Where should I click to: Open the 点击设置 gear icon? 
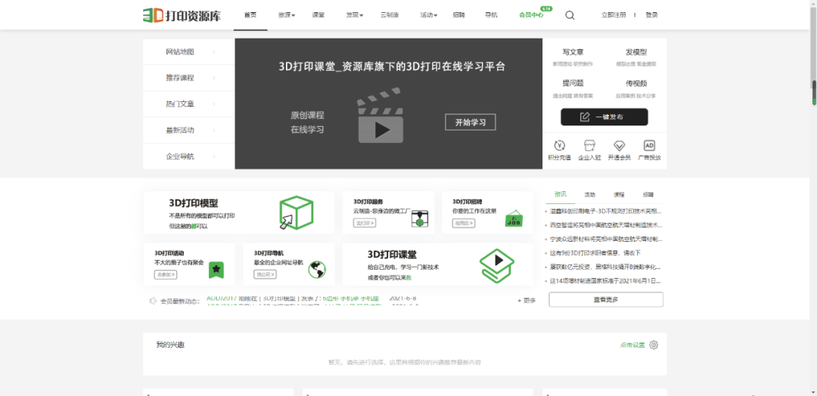[654, 345]
